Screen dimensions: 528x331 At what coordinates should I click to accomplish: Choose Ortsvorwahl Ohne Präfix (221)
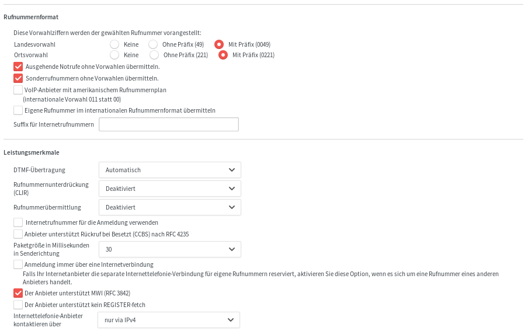click(154, 55)
